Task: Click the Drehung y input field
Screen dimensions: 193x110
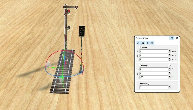Action: [154, 73]
